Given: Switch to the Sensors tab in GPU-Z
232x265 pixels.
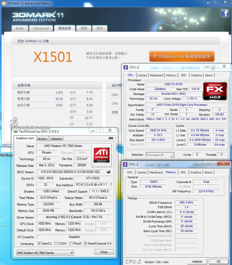Looking at the screenshot, I should tap(42, 139).
